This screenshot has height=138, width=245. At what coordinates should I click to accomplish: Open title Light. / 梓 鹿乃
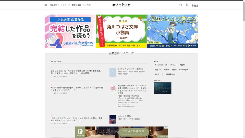click(124, 116)
